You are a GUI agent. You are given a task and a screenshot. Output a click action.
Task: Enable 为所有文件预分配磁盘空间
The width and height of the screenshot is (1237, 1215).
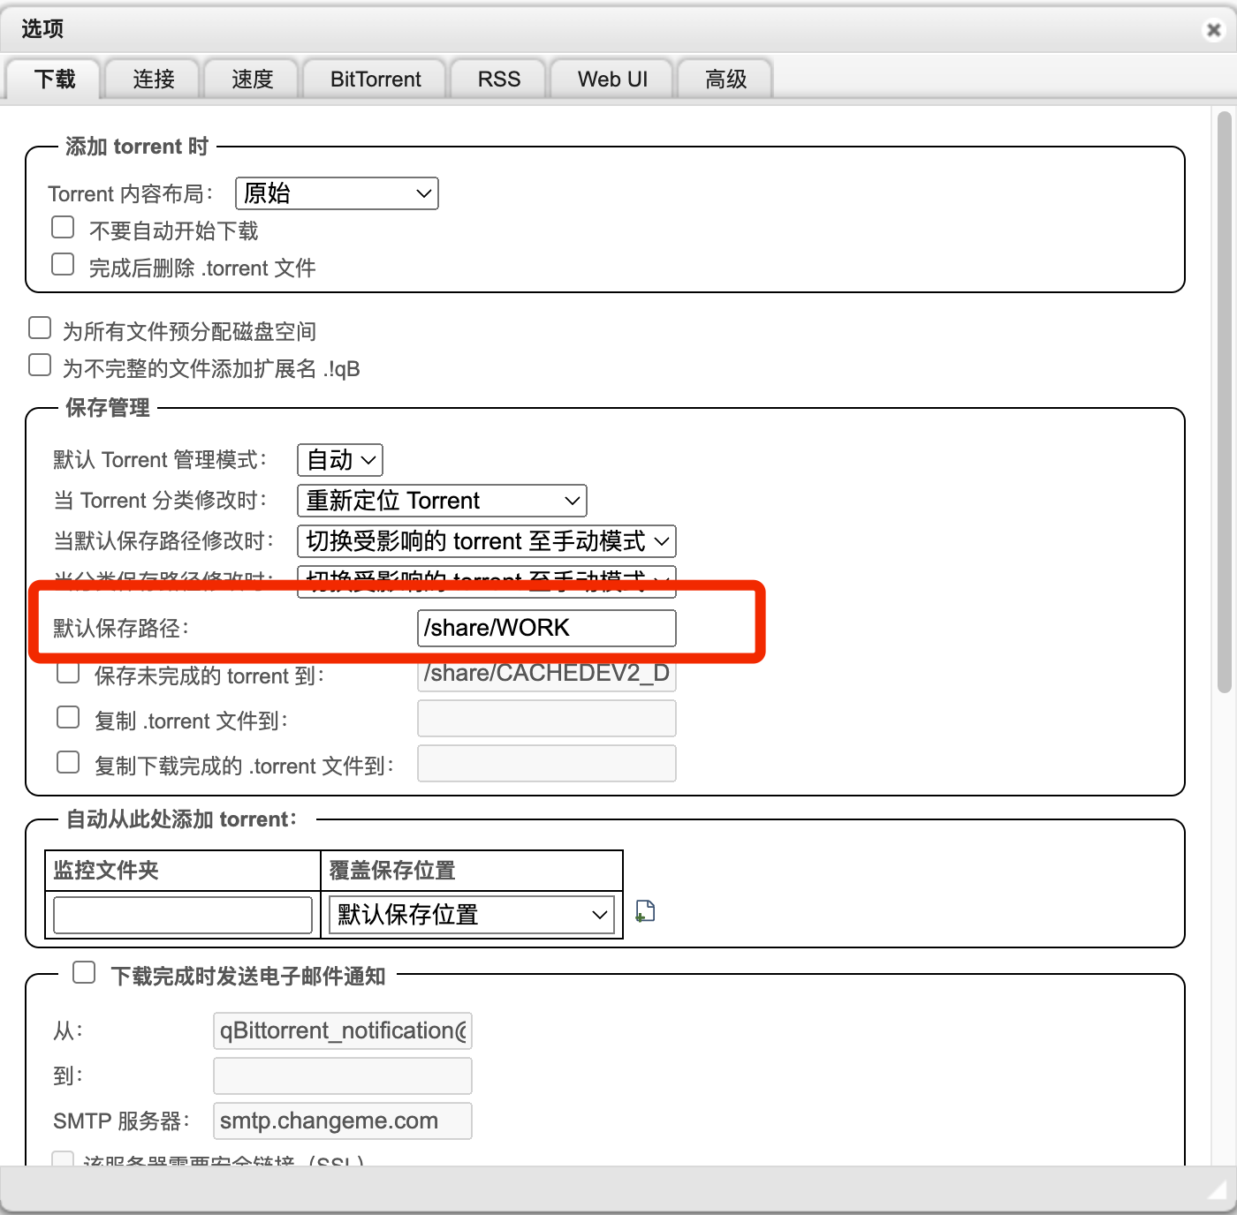[39, 328]
